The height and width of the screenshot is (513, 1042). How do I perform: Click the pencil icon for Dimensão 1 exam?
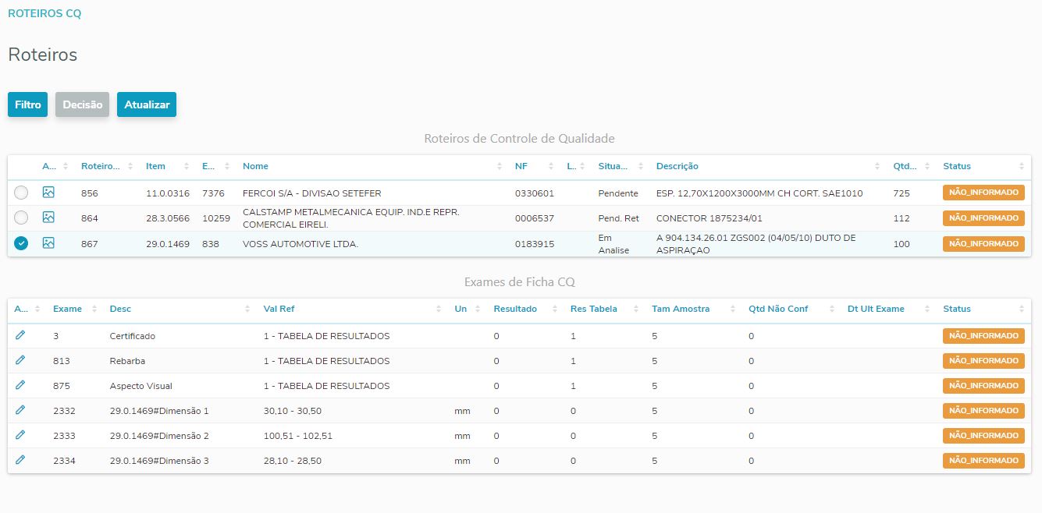click(21, 410)
